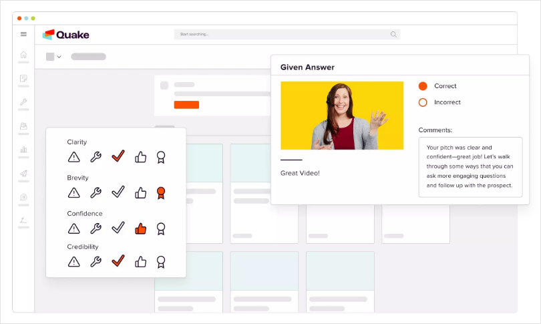
Task: Click the 'Given Answer' heading
Action: 307,67
